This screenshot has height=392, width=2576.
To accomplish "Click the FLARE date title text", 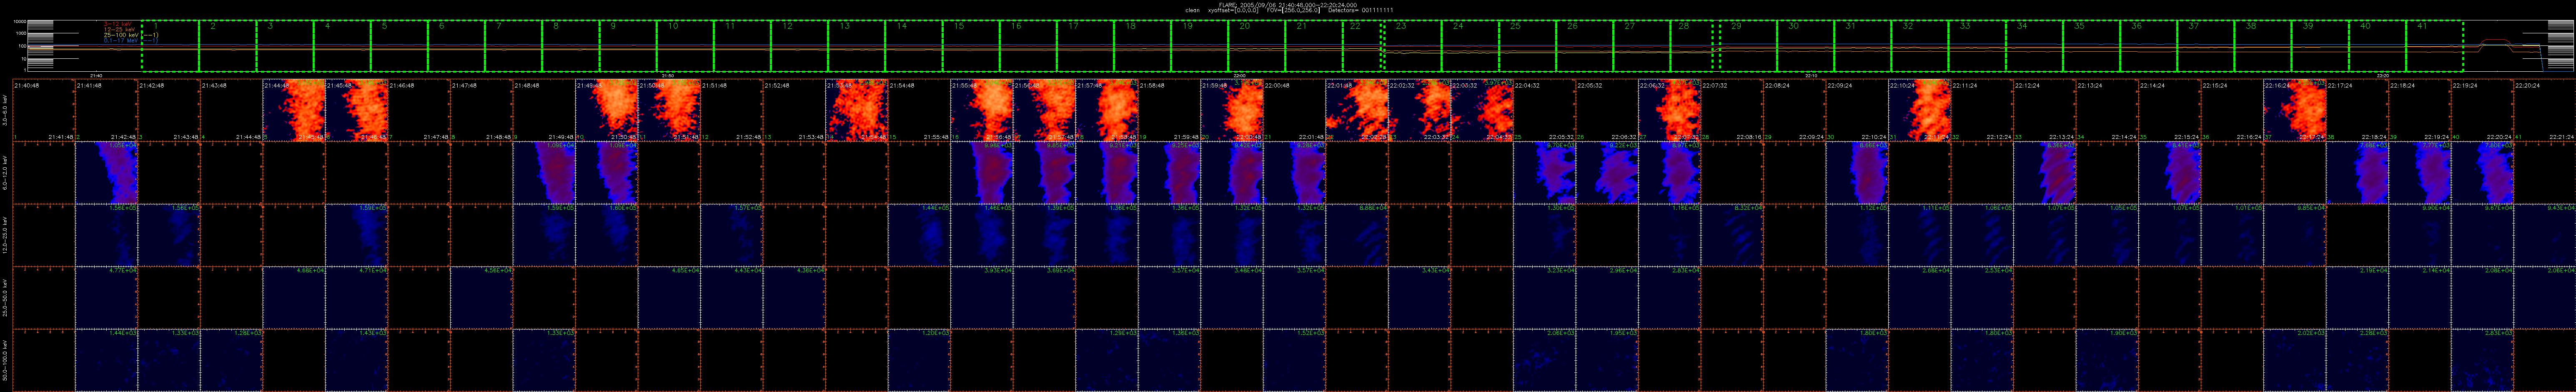I will point(1288,4).
